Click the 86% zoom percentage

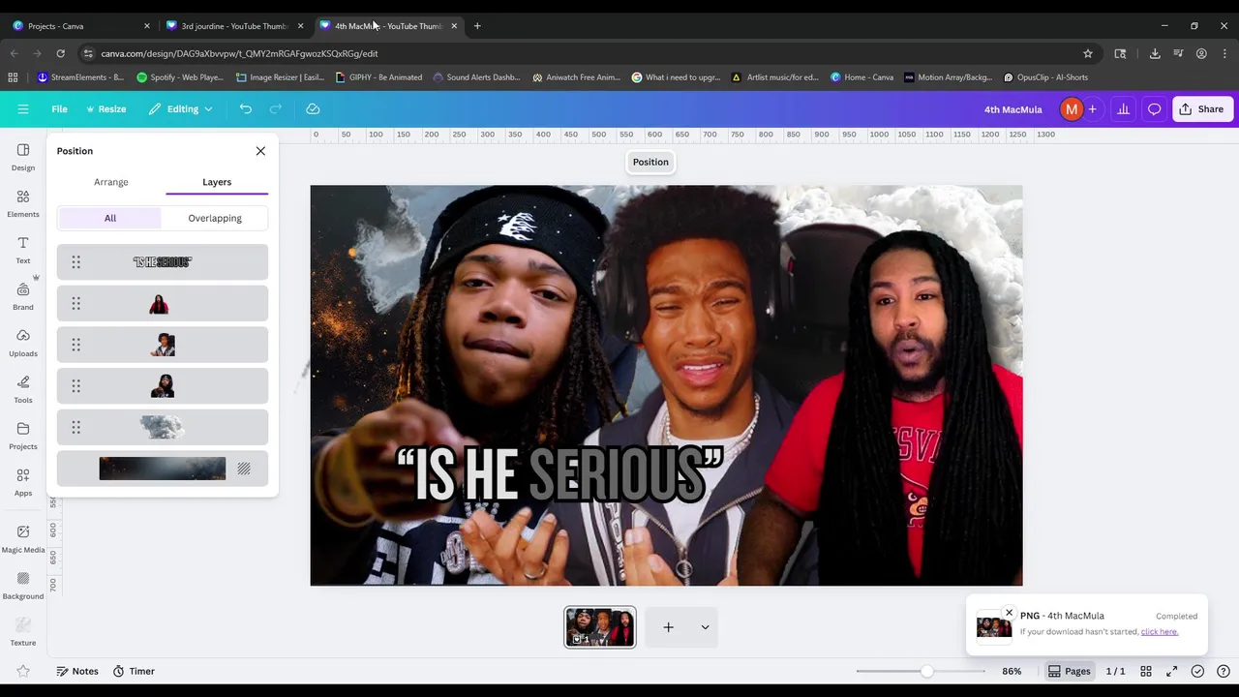coord(1012,671)
